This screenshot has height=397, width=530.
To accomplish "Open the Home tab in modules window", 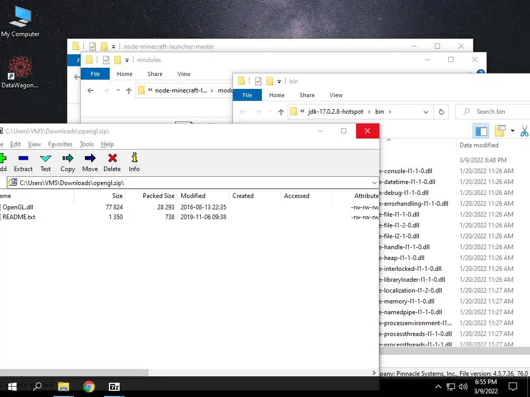I will 125,74.
